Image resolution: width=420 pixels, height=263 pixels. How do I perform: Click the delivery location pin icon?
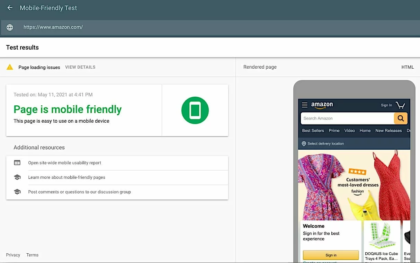pyautogui.click(x=304, y=143)
